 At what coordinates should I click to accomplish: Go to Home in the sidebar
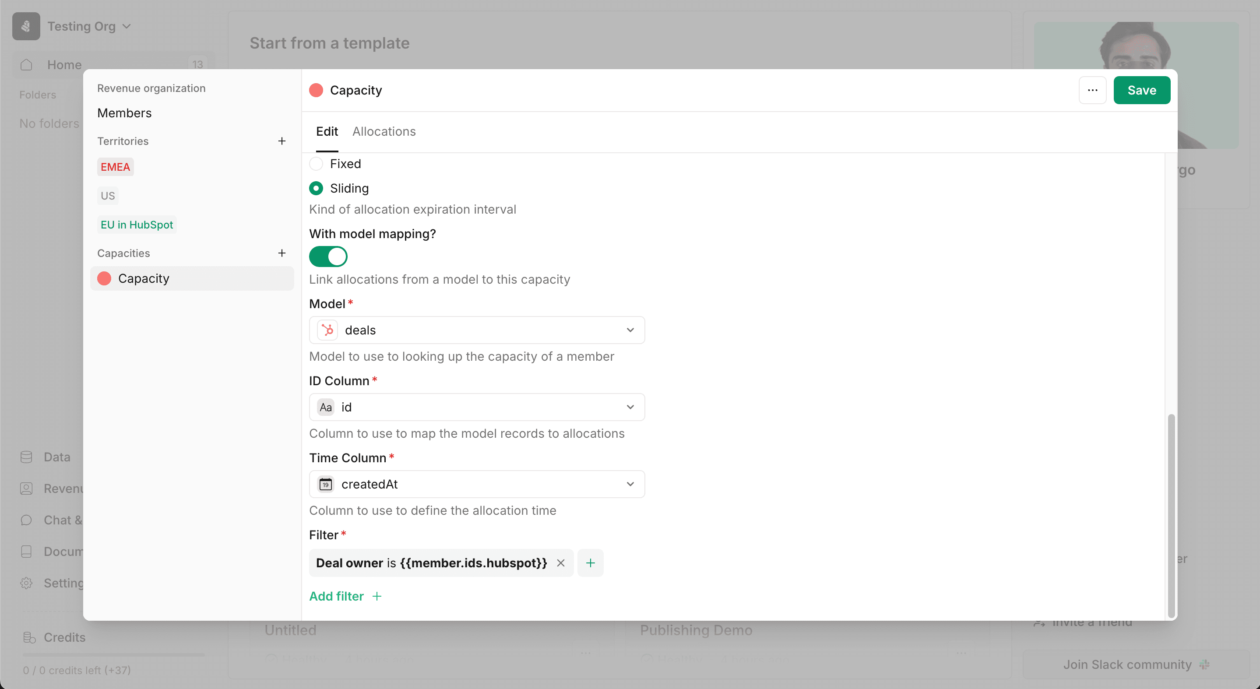click(x=113, y=64)
